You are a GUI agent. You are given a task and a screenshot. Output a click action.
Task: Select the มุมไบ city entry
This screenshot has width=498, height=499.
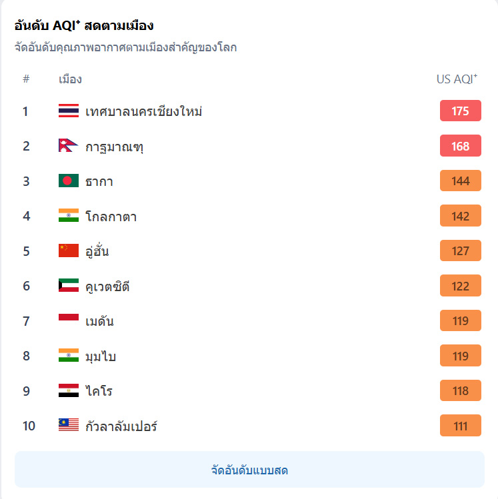click(101, 356)
